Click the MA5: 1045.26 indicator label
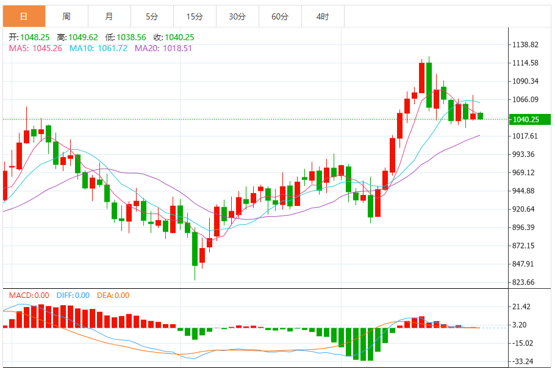This screenshot has height=368, width=555. (x=35, y=48)
